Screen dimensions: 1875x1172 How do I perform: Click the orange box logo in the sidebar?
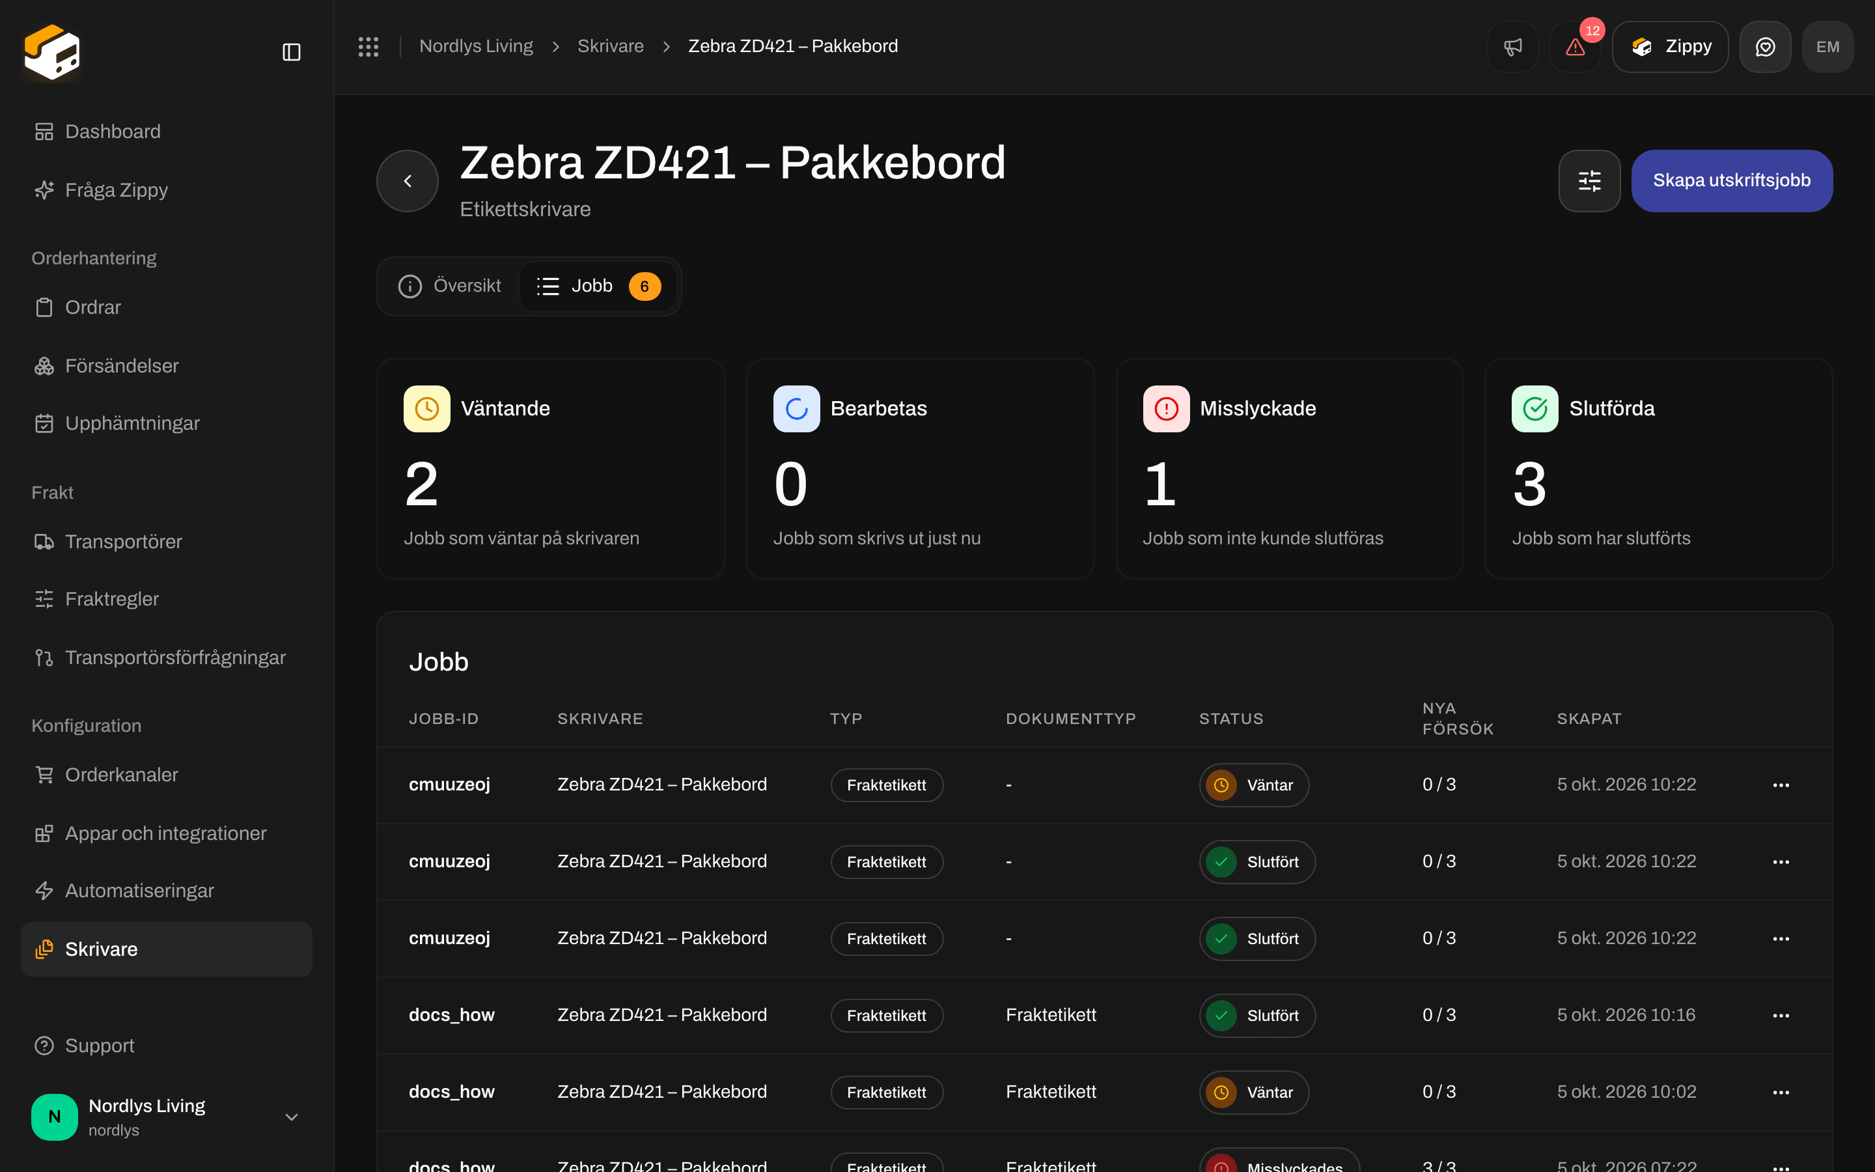point(52,52)
